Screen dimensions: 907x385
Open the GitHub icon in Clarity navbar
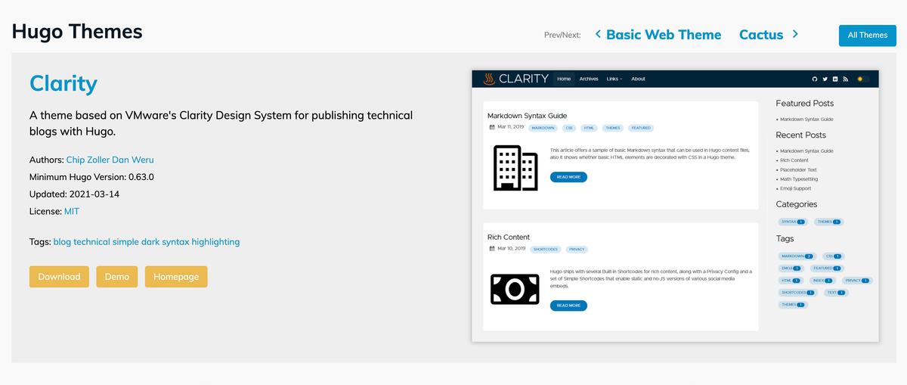[815, 79]
